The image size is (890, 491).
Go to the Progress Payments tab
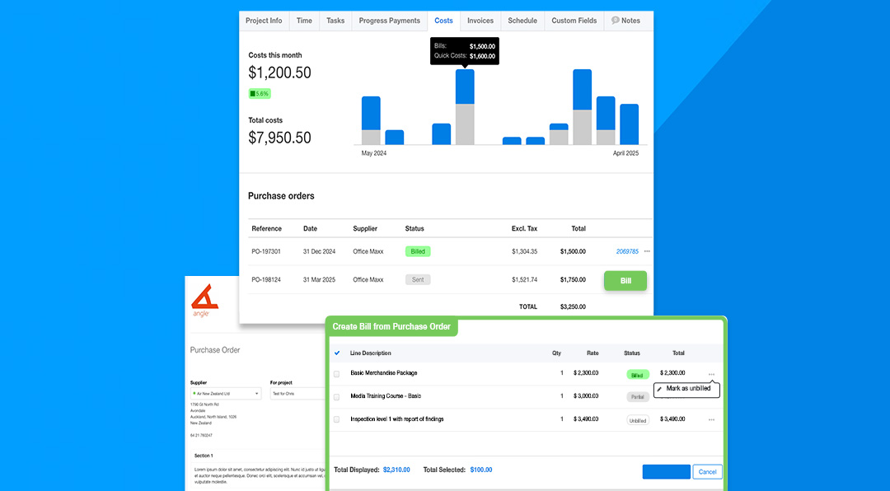(x=389, y=21)
